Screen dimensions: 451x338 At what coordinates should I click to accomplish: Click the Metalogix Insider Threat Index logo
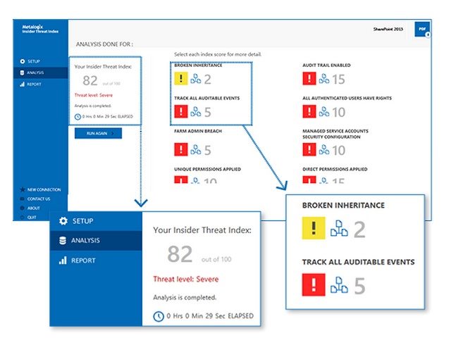[x=40, y=29]
